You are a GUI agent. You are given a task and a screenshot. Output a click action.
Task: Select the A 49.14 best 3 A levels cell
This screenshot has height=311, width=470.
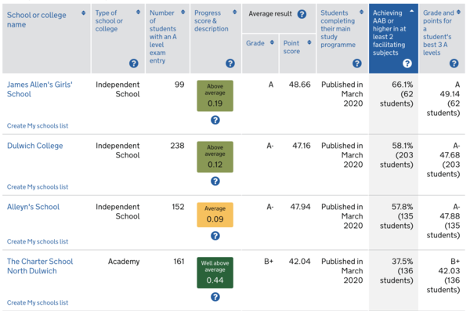click(x=443, y=99)
